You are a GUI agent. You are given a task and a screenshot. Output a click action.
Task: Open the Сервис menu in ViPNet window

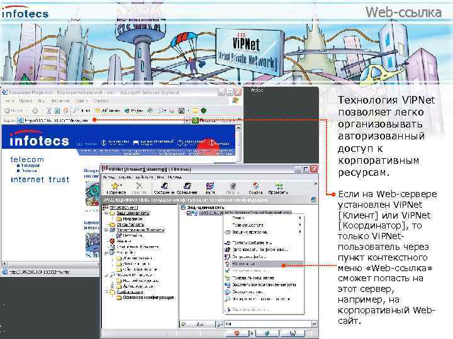[125, 176]
